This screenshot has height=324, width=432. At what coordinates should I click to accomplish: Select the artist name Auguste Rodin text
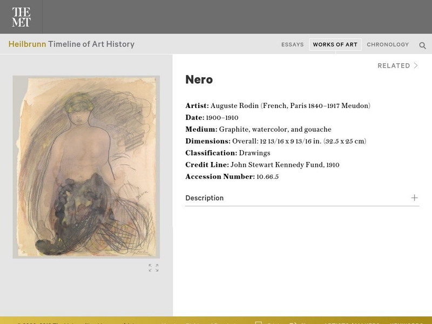coord(234,106)
